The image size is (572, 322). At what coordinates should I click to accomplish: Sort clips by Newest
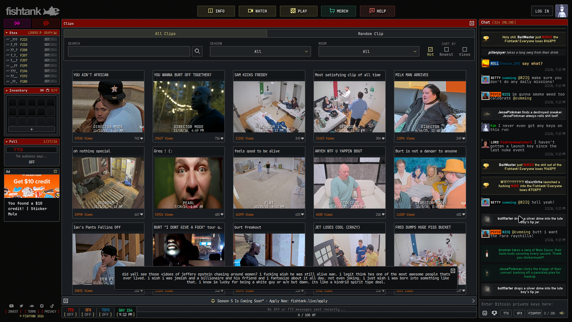click(446, 52)
